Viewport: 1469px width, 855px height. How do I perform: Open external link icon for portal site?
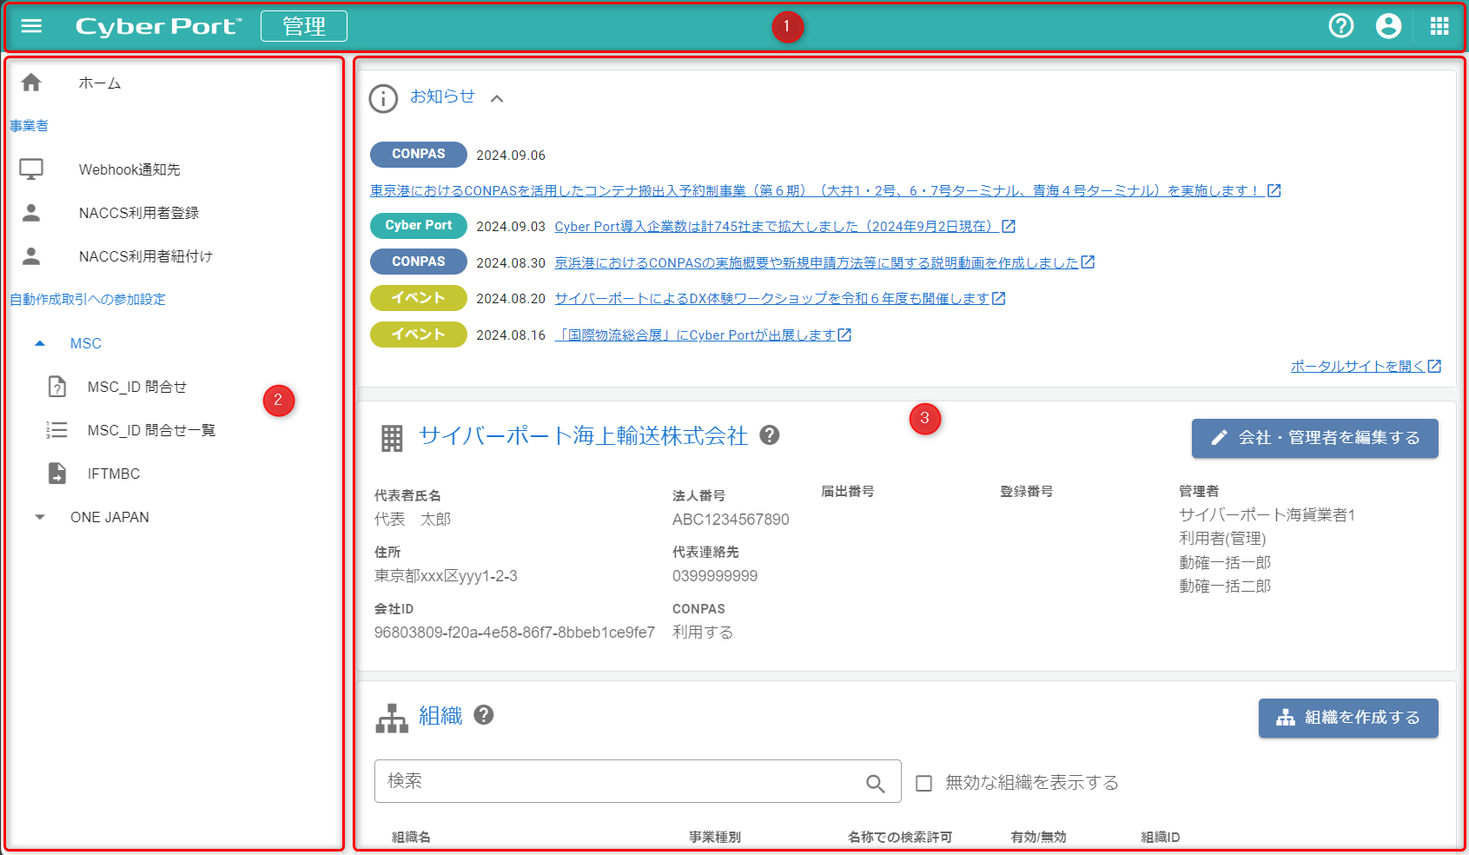pos(1434,367)
